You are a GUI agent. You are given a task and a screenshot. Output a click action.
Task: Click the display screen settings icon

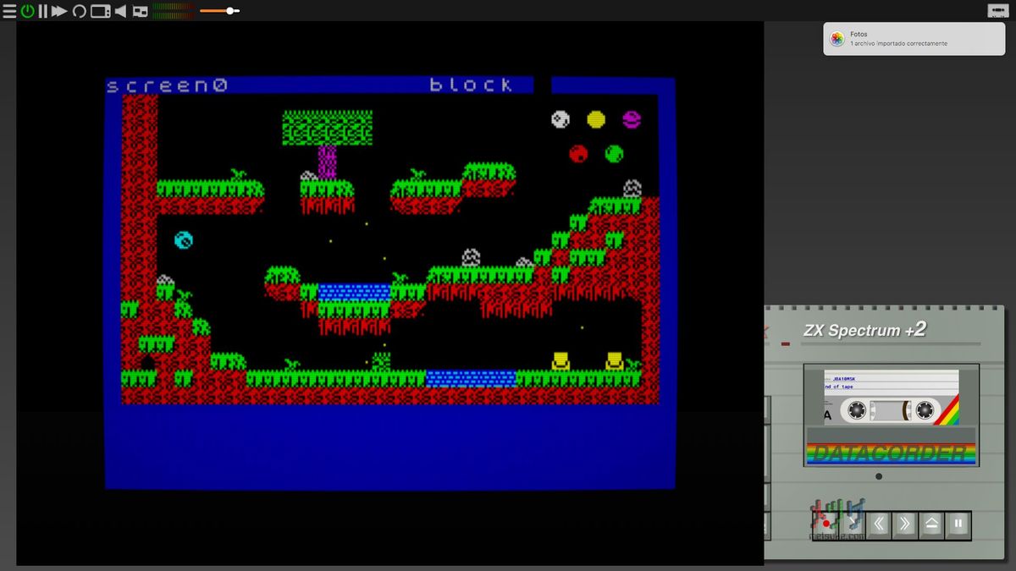(100, 11)
